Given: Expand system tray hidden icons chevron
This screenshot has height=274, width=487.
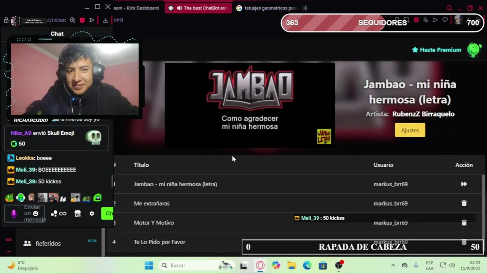Looking at the screenshot, I should pos(393,265).
